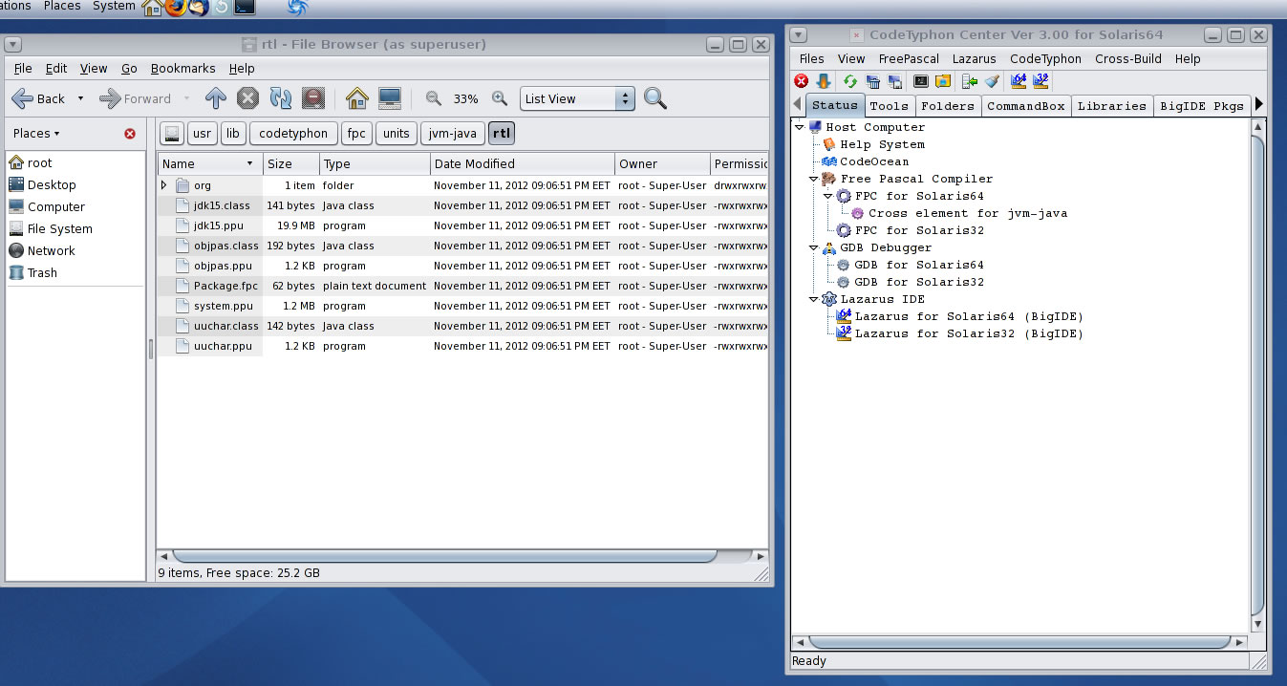Reload the current folder in File Browser
1287x686 pixels.
click(280, 98)
